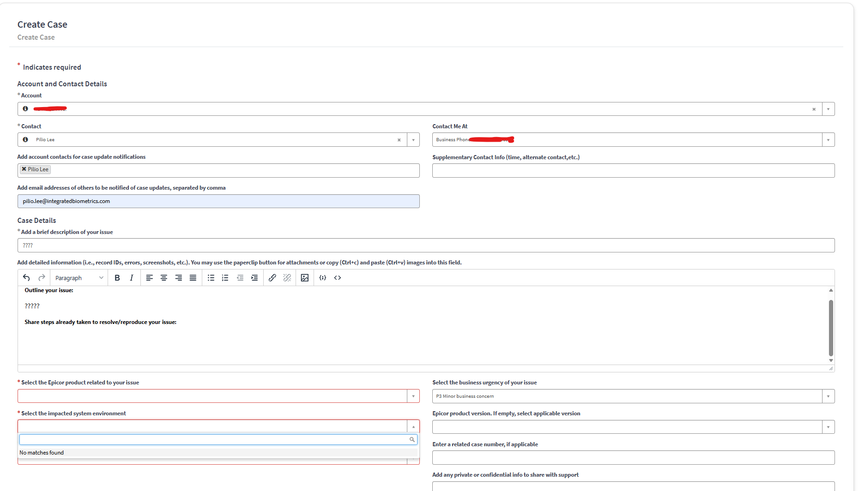Click into the detailed information editor body
This screenshot has height=491, width=859.
tap(423, 325)
